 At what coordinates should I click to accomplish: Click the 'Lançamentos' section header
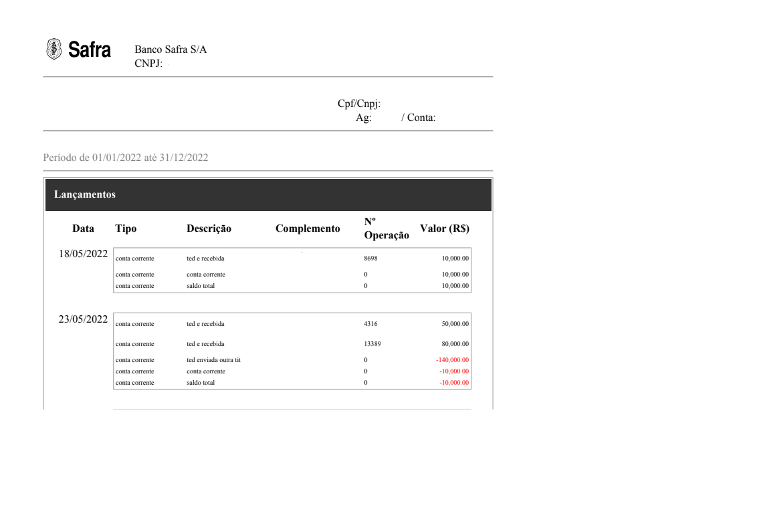pos(84,194)
